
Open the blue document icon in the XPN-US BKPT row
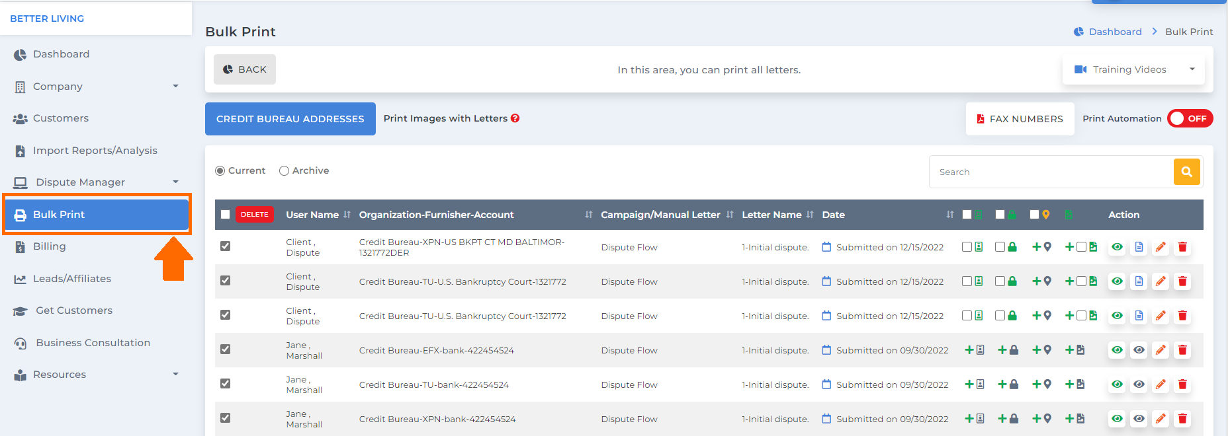(1139, 247)
